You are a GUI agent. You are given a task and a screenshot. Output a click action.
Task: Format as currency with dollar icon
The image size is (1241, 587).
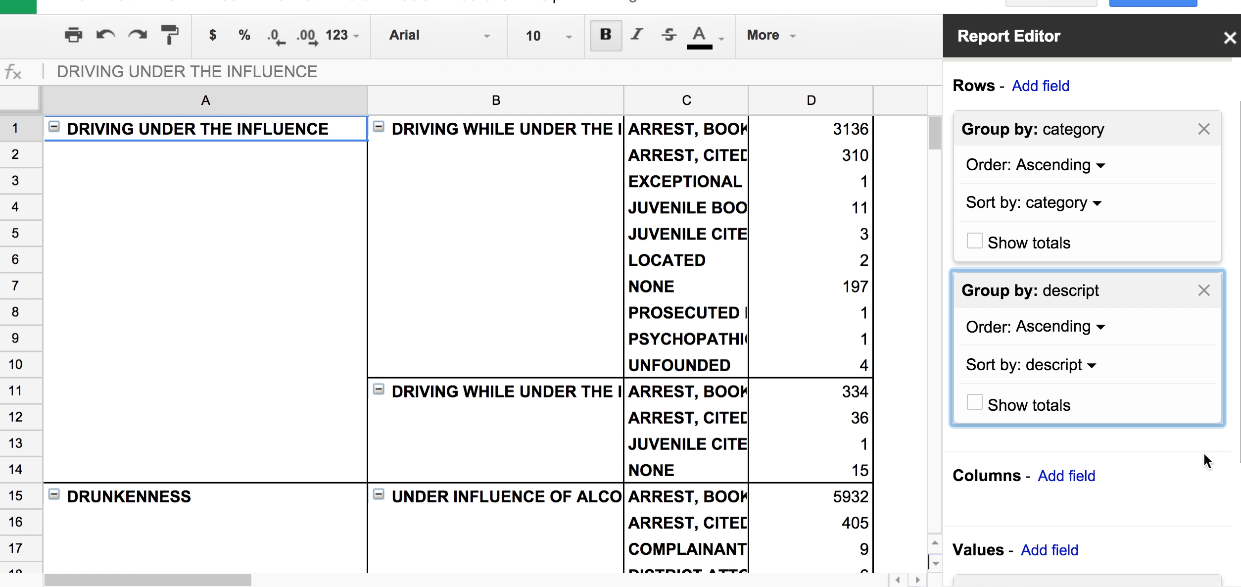point(212,35)
